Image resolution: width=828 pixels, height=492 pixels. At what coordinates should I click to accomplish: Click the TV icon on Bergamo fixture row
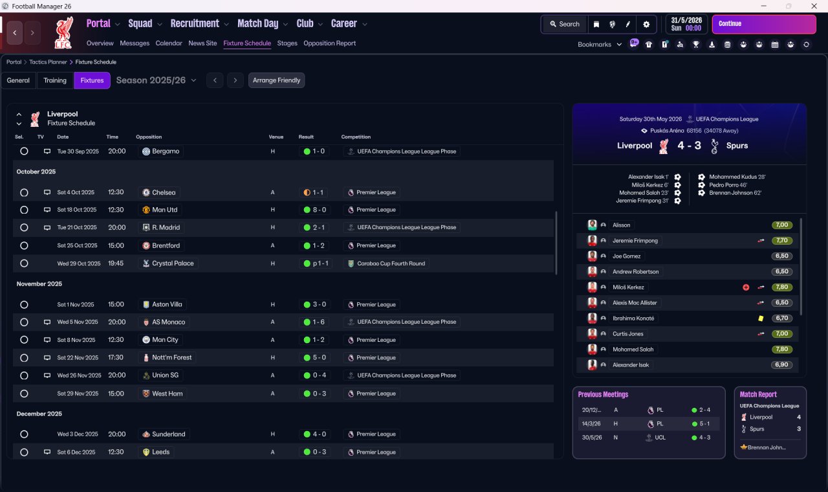[47, 151]
